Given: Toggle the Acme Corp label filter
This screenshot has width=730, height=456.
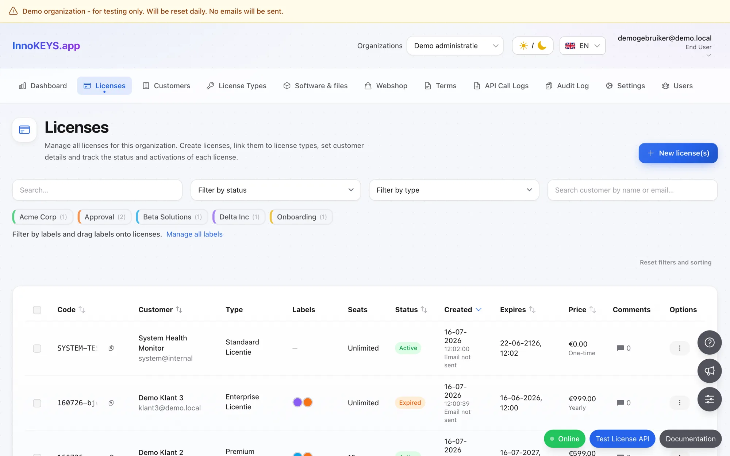Looking at the screenshot, I should pyautogui.click(x=43, y=217).
